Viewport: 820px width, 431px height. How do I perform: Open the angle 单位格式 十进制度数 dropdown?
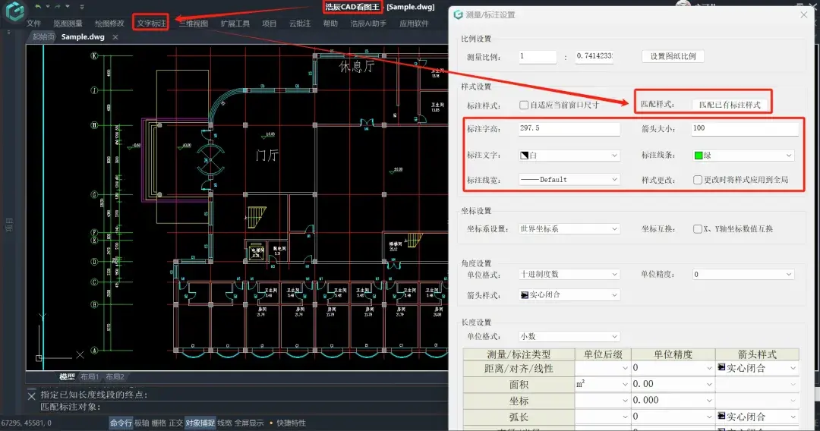pos(569,274)
